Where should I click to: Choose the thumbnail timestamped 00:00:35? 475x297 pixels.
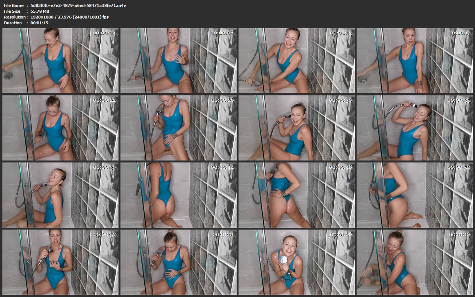[415, 128]
